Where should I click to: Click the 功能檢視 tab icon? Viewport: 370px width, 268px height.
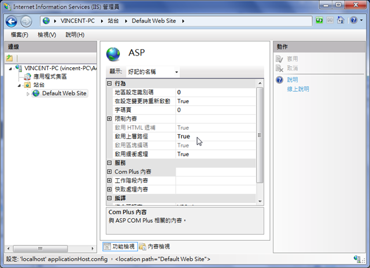point(107,247)
